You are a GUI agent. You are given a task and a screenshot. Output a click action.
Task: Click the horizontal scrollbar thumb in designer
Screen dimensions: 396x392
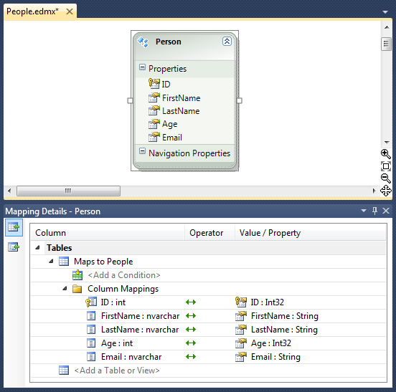click(68, 191)
